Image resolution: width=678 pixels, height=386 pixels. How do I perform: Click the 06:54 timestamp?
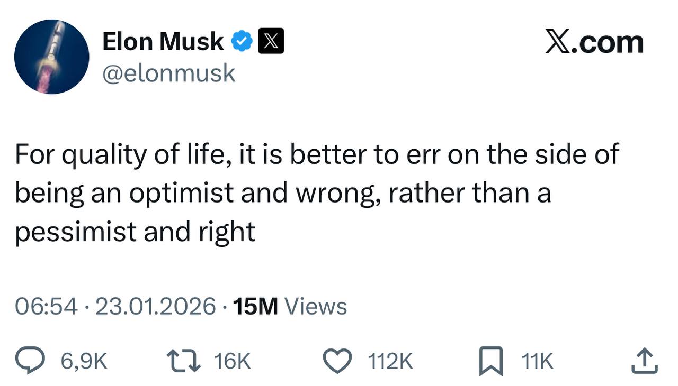(47, 307)
